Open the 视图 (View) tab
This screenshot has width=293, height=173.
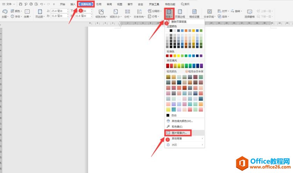[x=120, y=4]
